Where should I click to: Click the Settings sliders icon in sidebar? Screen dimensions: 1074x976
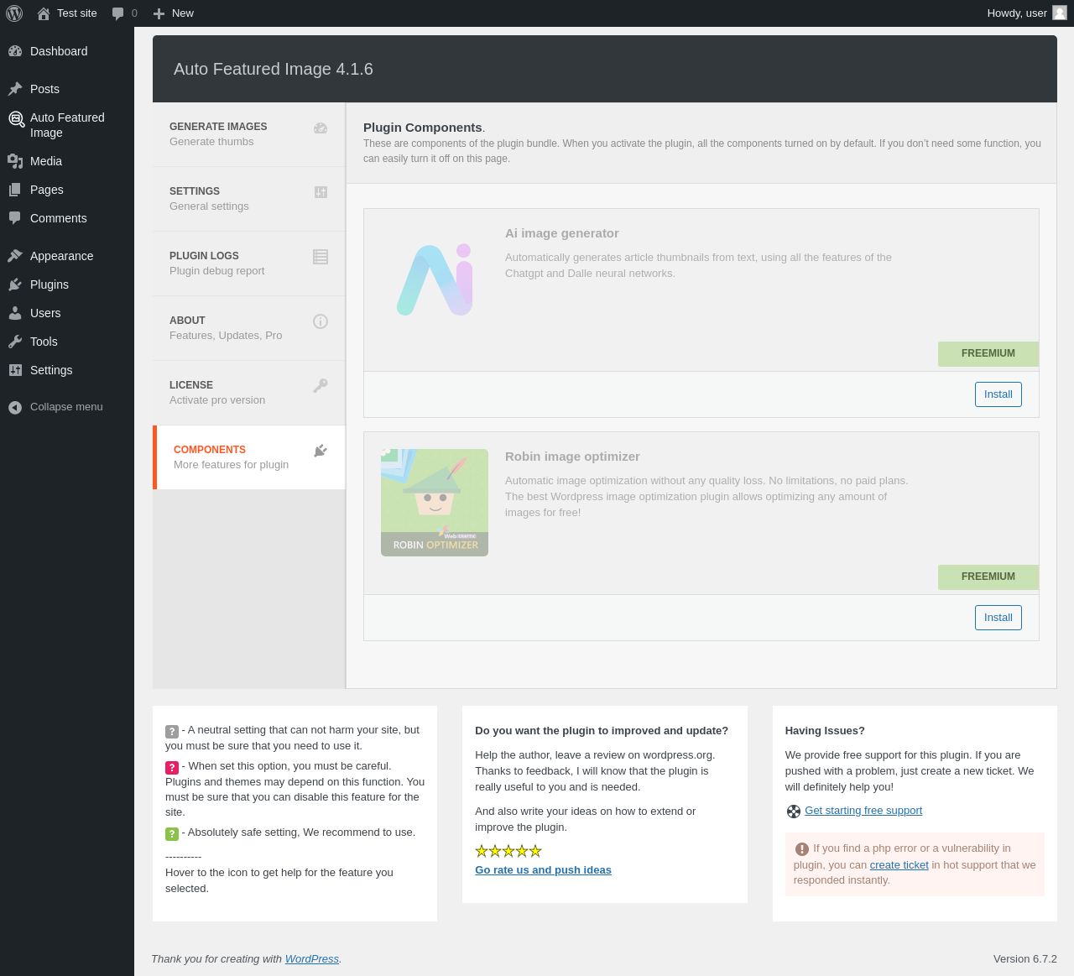coord(15,370)
